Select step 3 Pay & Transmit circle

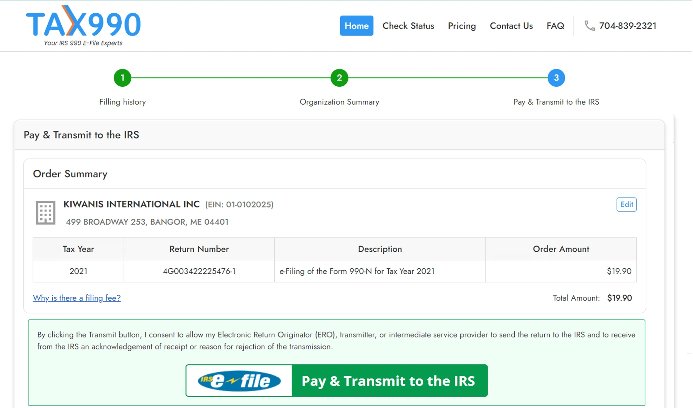click(x=556, y=78)
